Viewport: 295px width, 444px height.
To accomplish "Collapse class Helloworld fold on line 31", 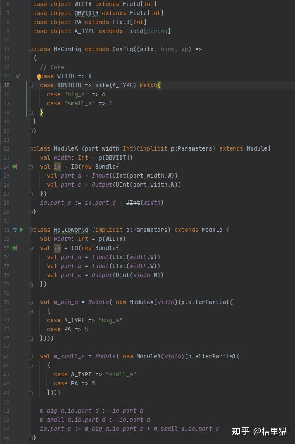I will pyautogui.click(x=31, y=230).
